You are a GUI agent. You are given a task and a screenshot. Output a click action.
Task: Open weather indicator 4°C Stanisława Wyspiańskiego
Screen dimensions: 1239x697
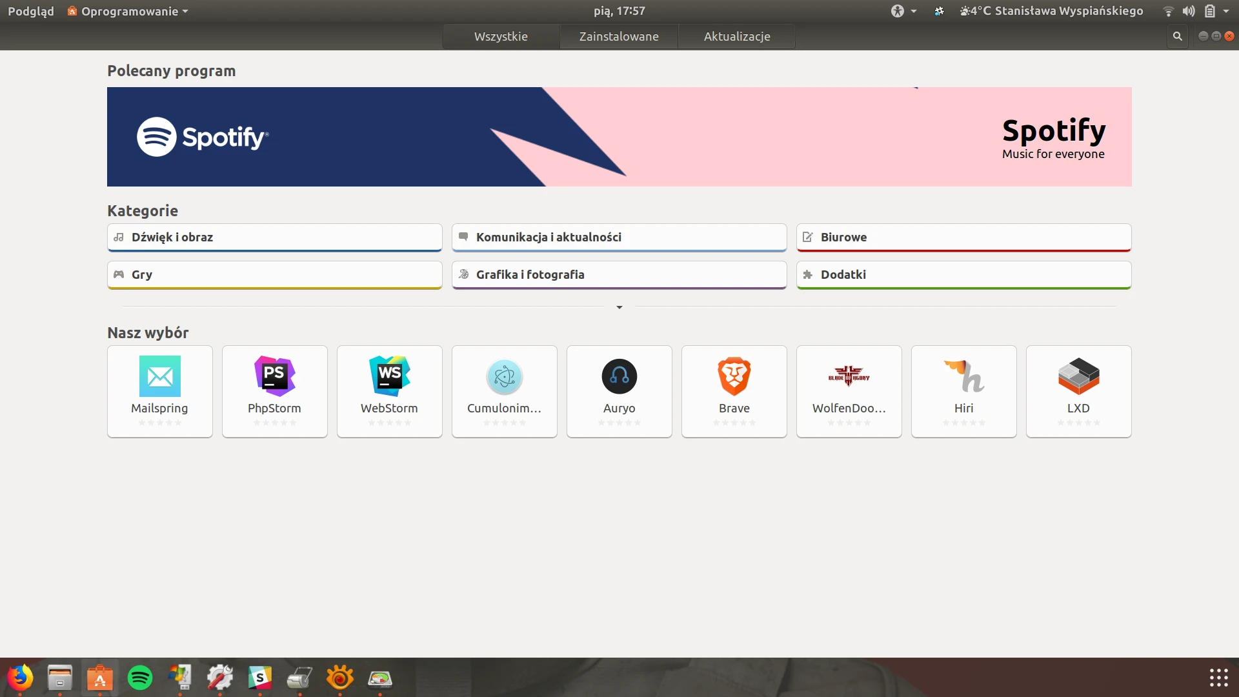click(1051, 11)
